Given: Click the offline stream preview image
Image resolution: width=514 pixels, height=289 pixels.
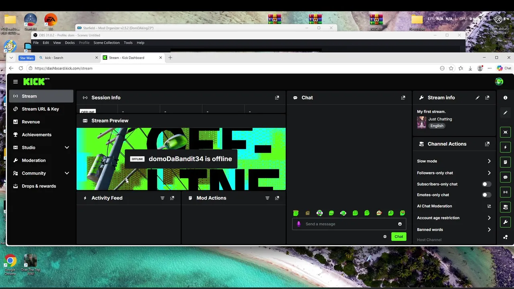Looking at the screenshot, I should pyautogui.click(x=181, y=159).
